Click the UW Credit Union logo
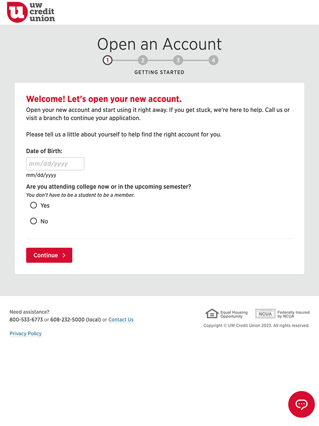This screenshot has width=319, height=426. tap(31, 12)
